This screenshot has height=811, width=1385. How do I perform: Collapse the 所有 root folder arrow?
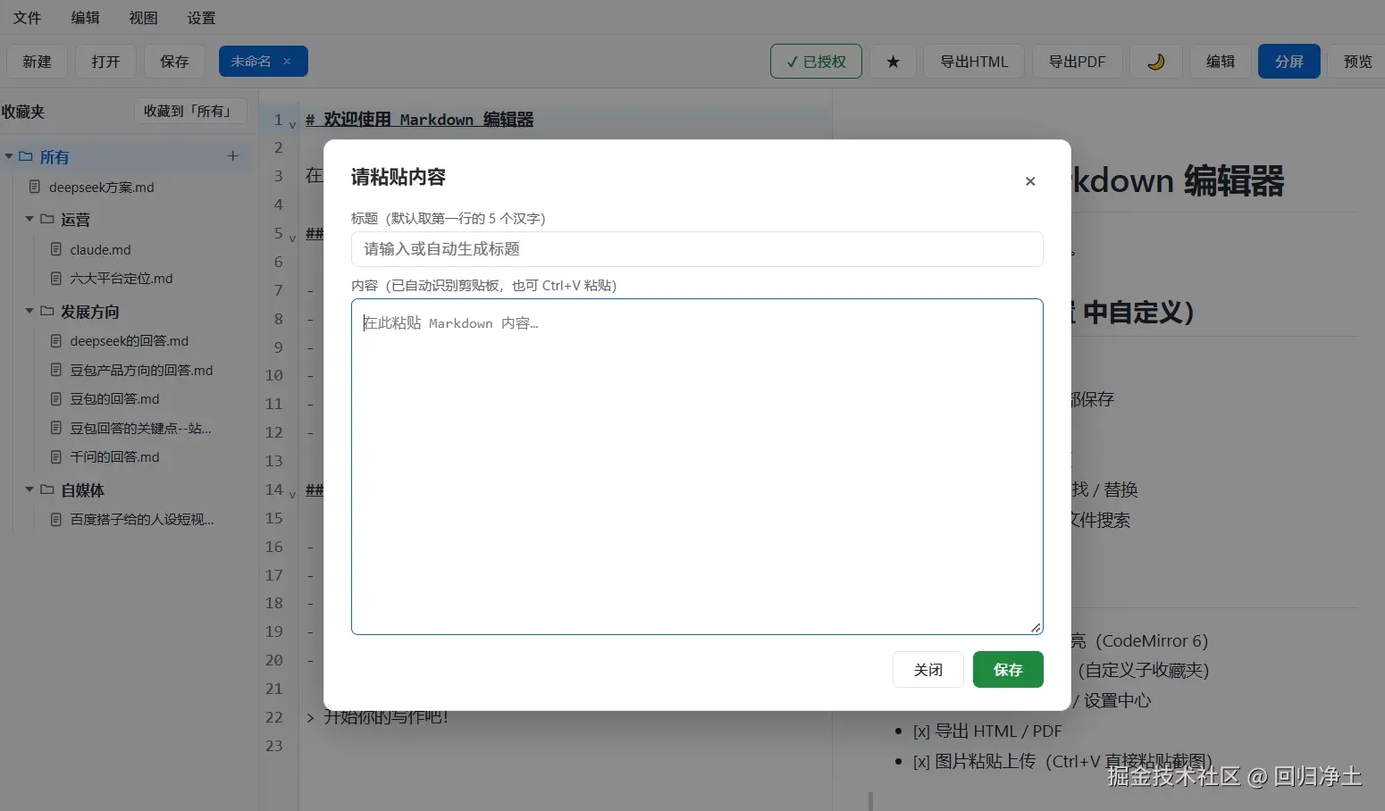pos(9,156)
